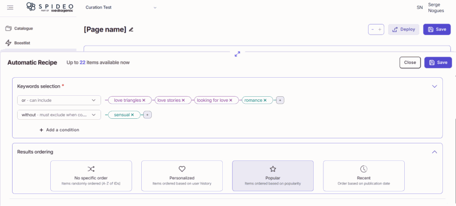Click the minus zoom control
Viewport: 456px width, 206px height.
pyautogui.click(x=373, y=30)
